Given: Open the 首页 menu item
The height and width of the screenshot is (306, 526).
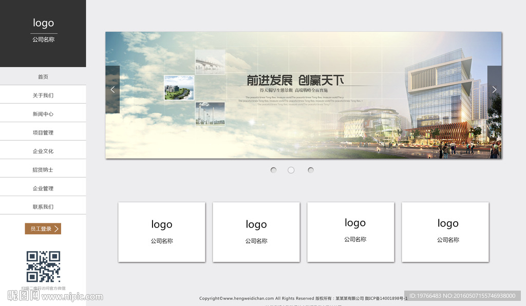Looking at the screenshot, I should 43,76.
